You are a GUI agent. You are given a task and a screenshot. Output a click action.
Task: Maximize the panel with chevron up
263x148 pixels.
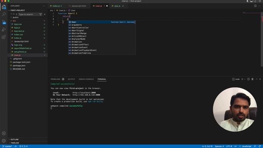tap(256, 79)
